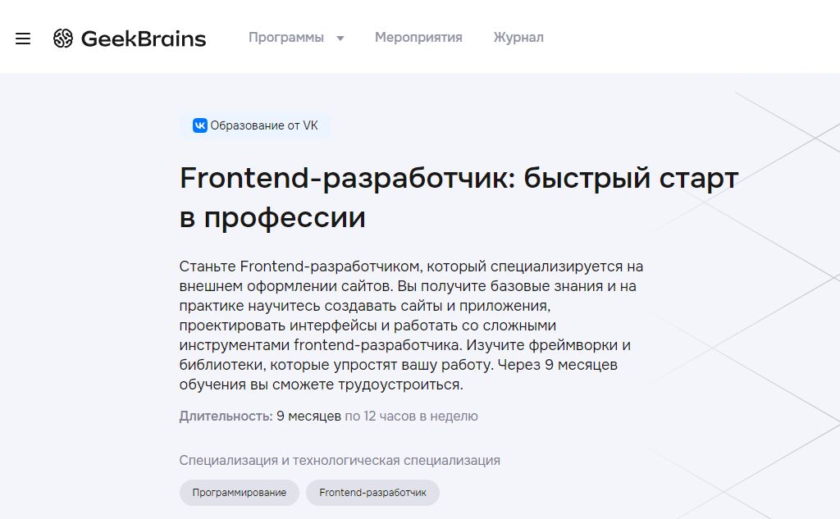Viewport: 840px width, 519px height.
Task: Click the Образование от VK badge
Action: [254, 125]
